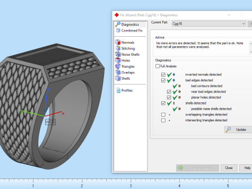Screen dimensions: 252x189
Task: Click green checkmark for inverted normals
Action: coord(169,75)
